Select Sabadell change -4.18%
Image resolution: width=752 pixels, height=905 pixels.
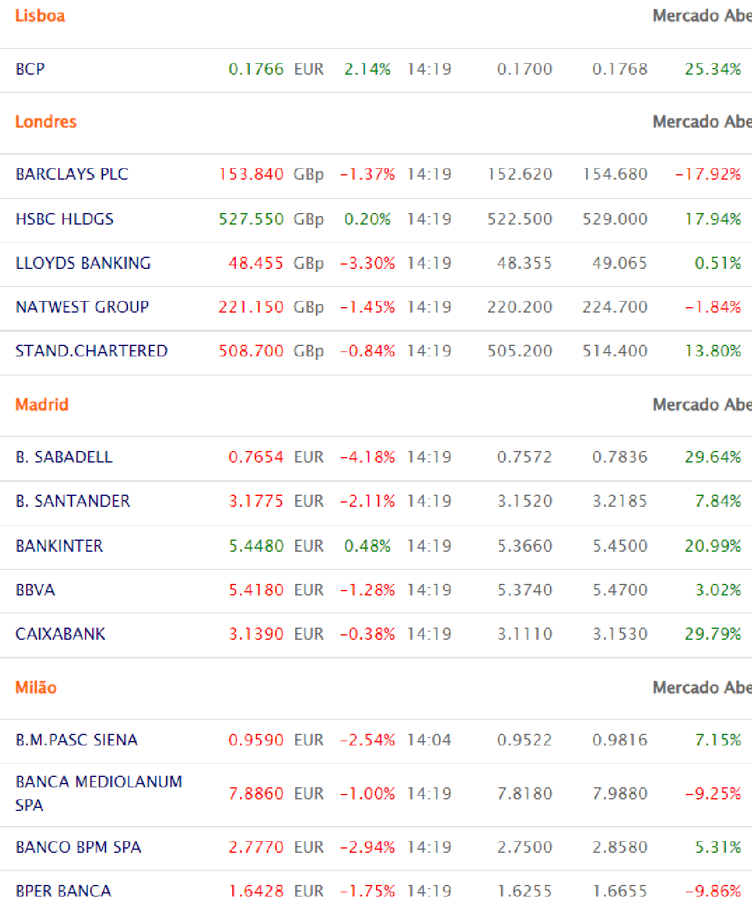click(368, 457)
